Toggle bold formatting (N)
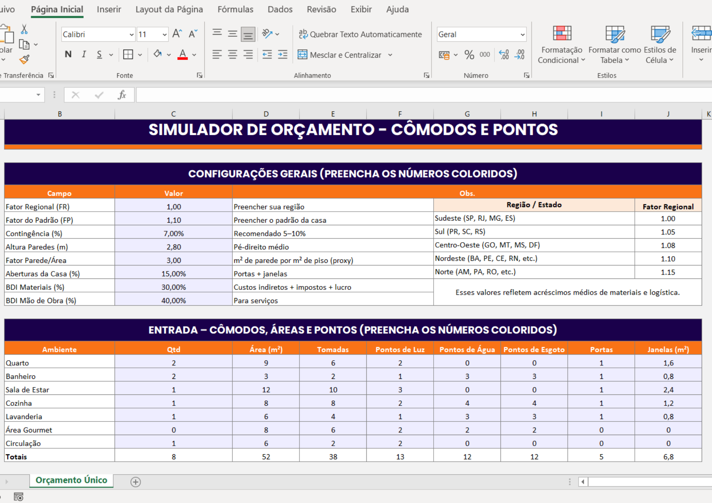Image resolution: width=712 pixels, height=503 pixels. pyautogui.click(x=68, y=54)
